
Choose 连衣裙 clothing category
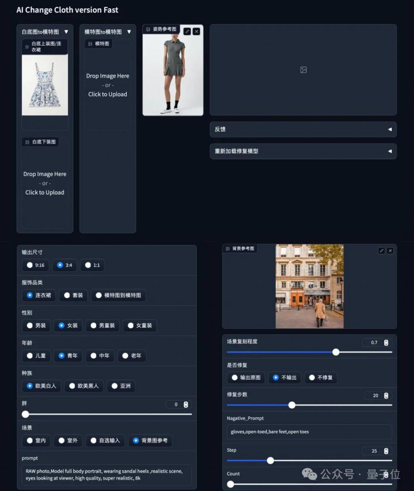click(39, 295)
